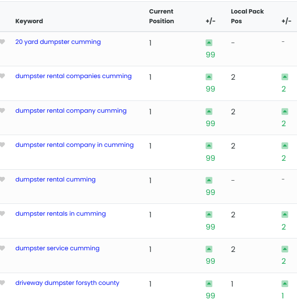This screenshot has width=297, height=306.
Task: Click position-change arrow for 'dumpster rentals in cumming'
Action: click(209, 214)
